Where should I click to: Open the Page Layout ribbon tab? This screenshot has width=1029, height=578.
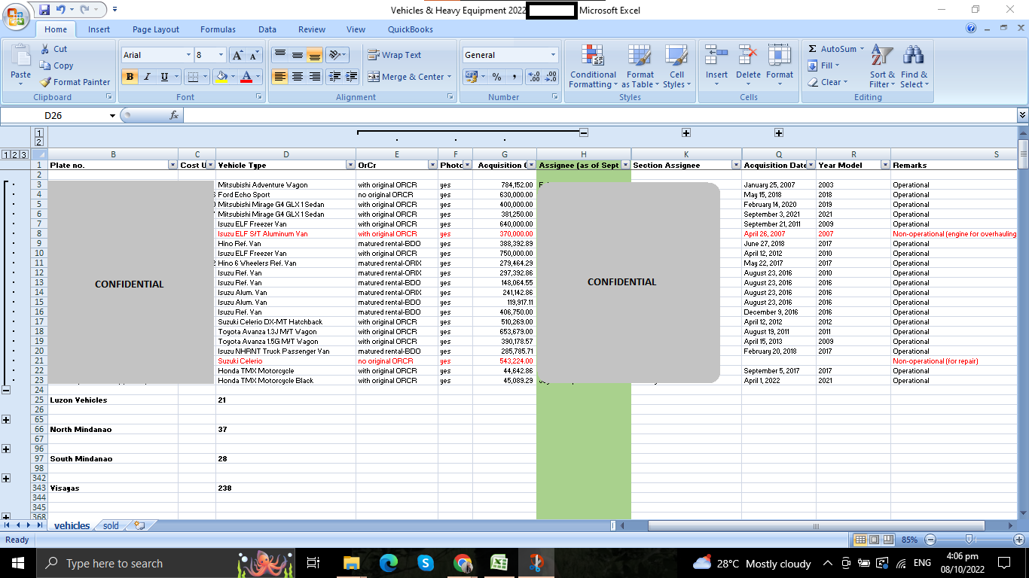click(x=156, y=29)
